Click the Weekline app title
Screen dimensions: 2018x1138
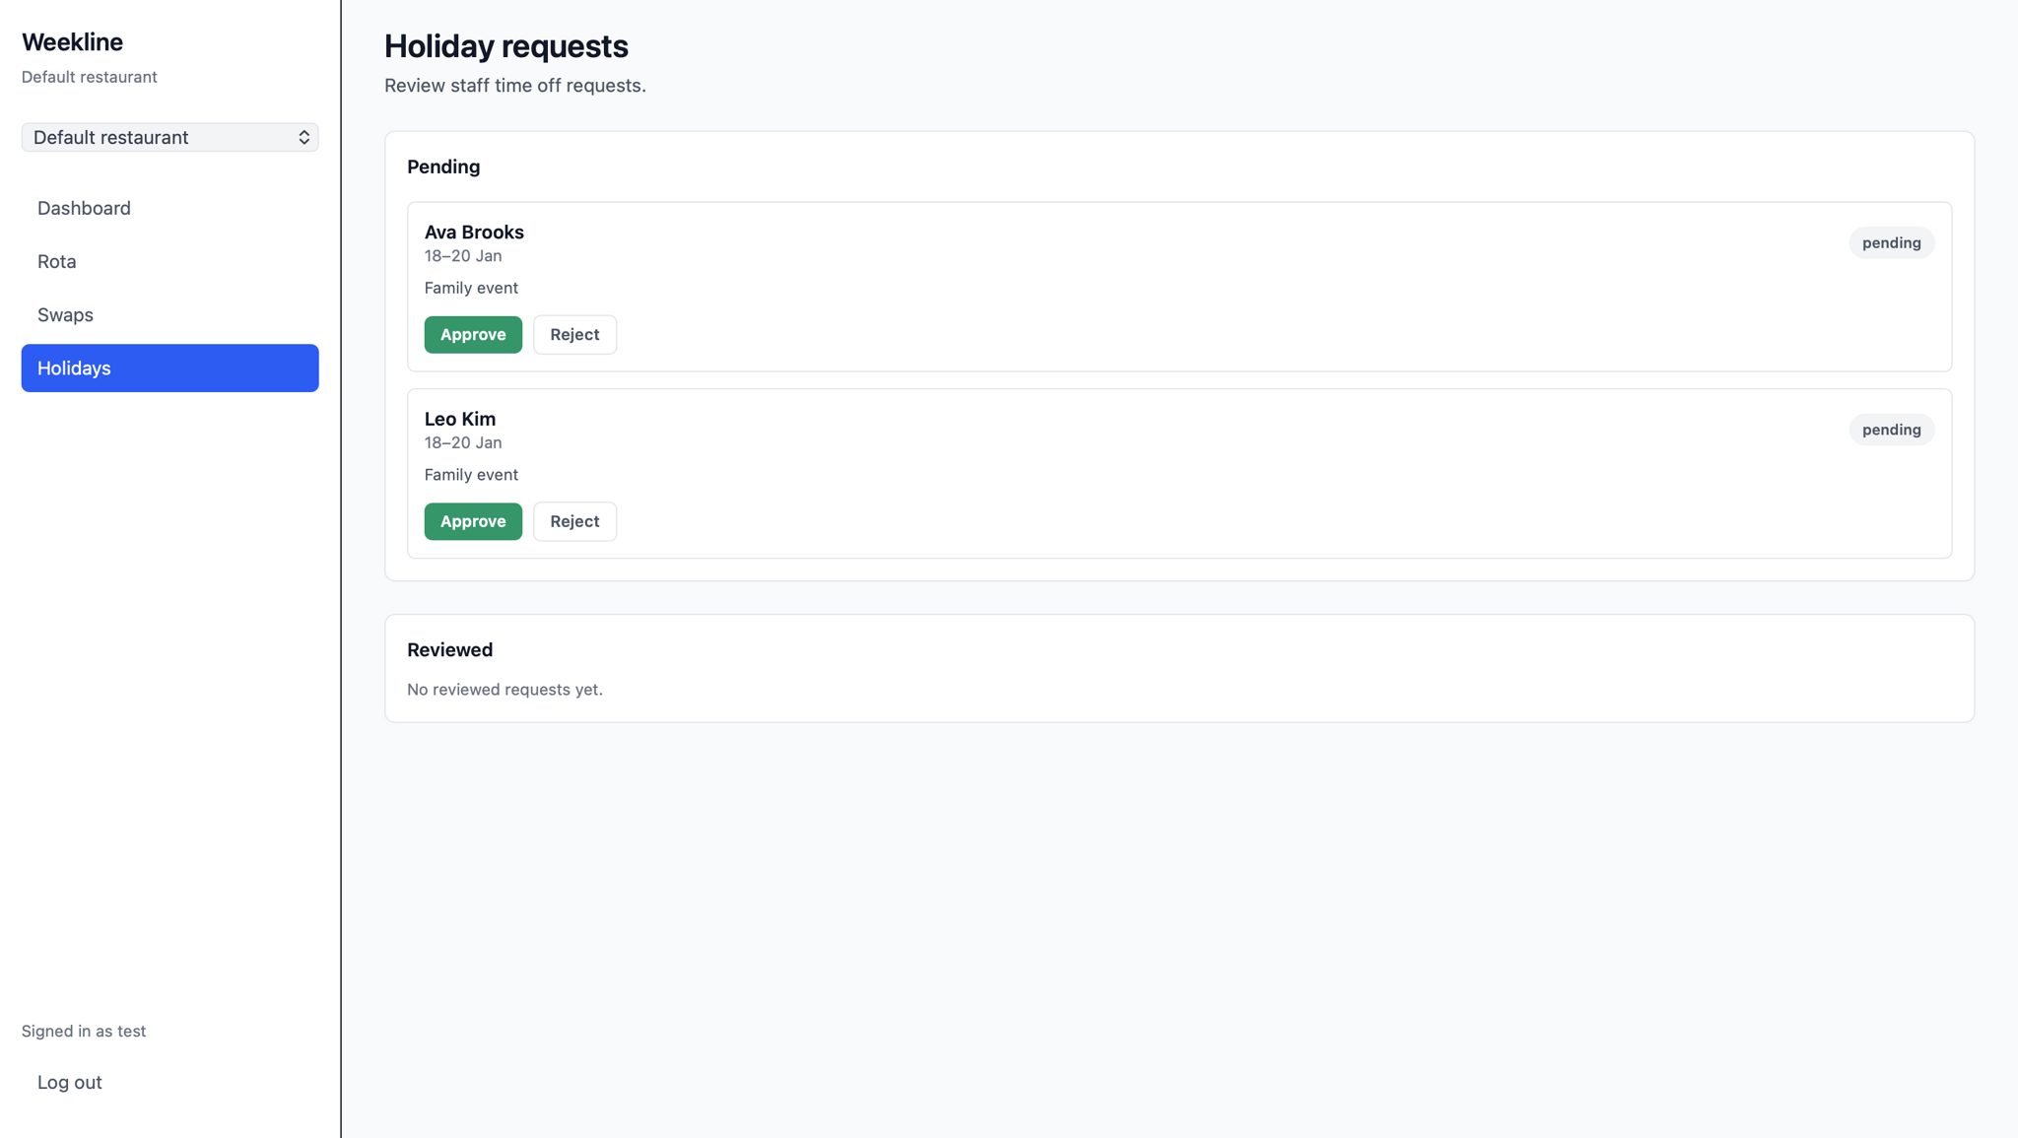(72, 41)
